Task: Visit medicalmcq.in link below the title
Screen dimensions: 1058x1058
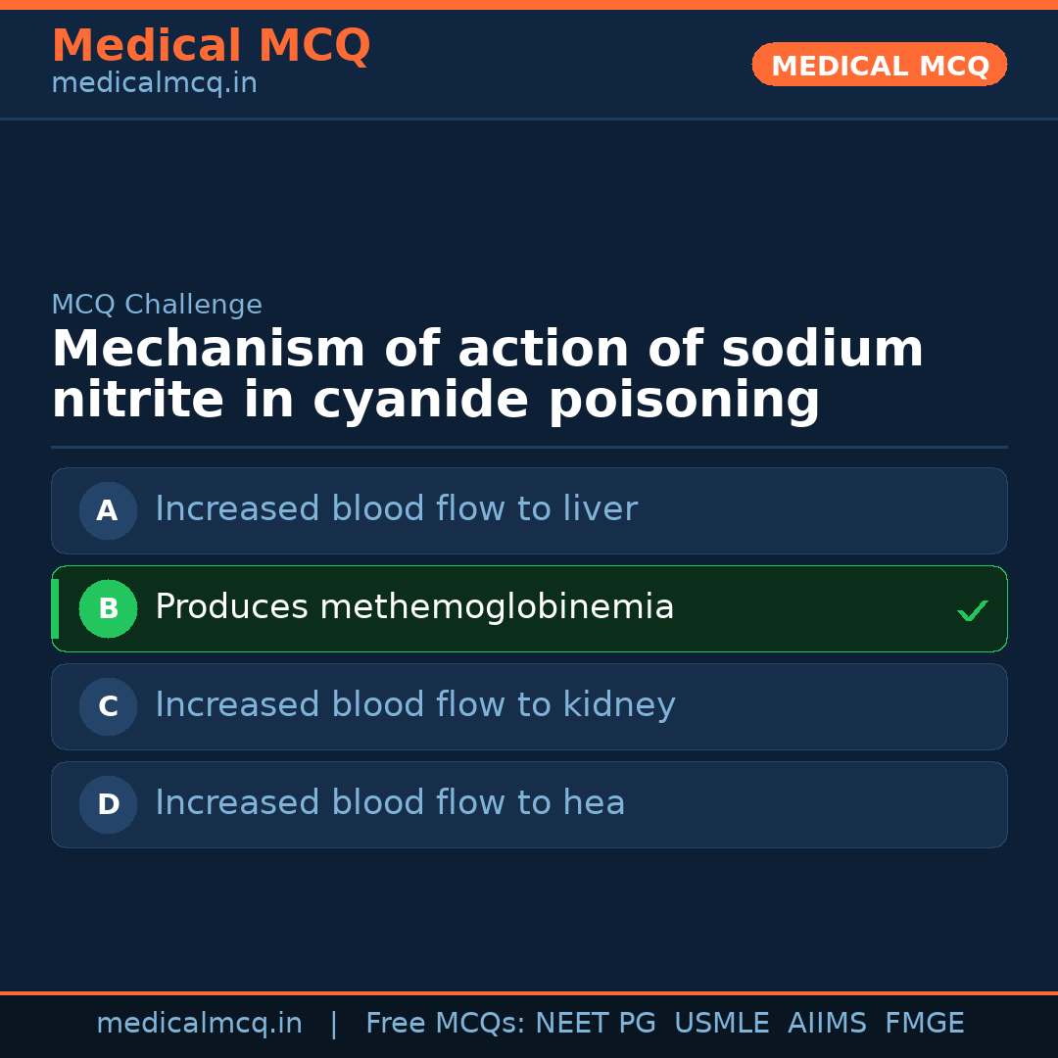Action: (x=154, y=84)
